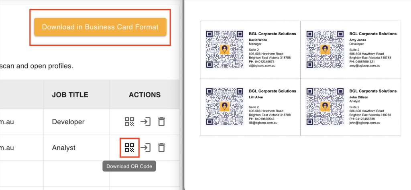The width and height of the screenshot is (411, 190).
Task: Delete the Developer row using trash icon
Action: click(161, 122)
